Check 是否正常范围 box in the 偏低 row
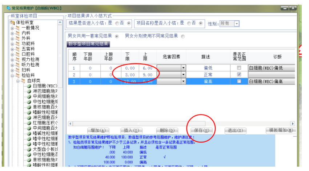This screenshot has height=171, width=309. click(239, 68)
